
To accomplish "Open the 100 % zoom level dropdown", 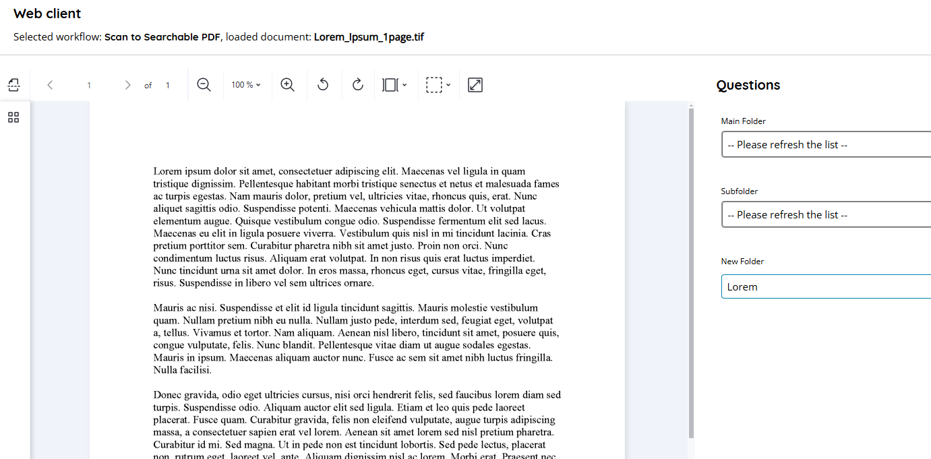I will point(246,85).
